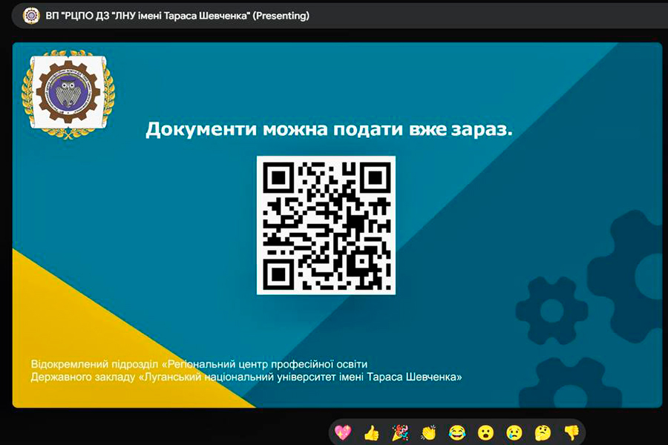Click the line "Відокремлений підрозділ «Регіональний центр професійної освіти"

coord(199,364)
